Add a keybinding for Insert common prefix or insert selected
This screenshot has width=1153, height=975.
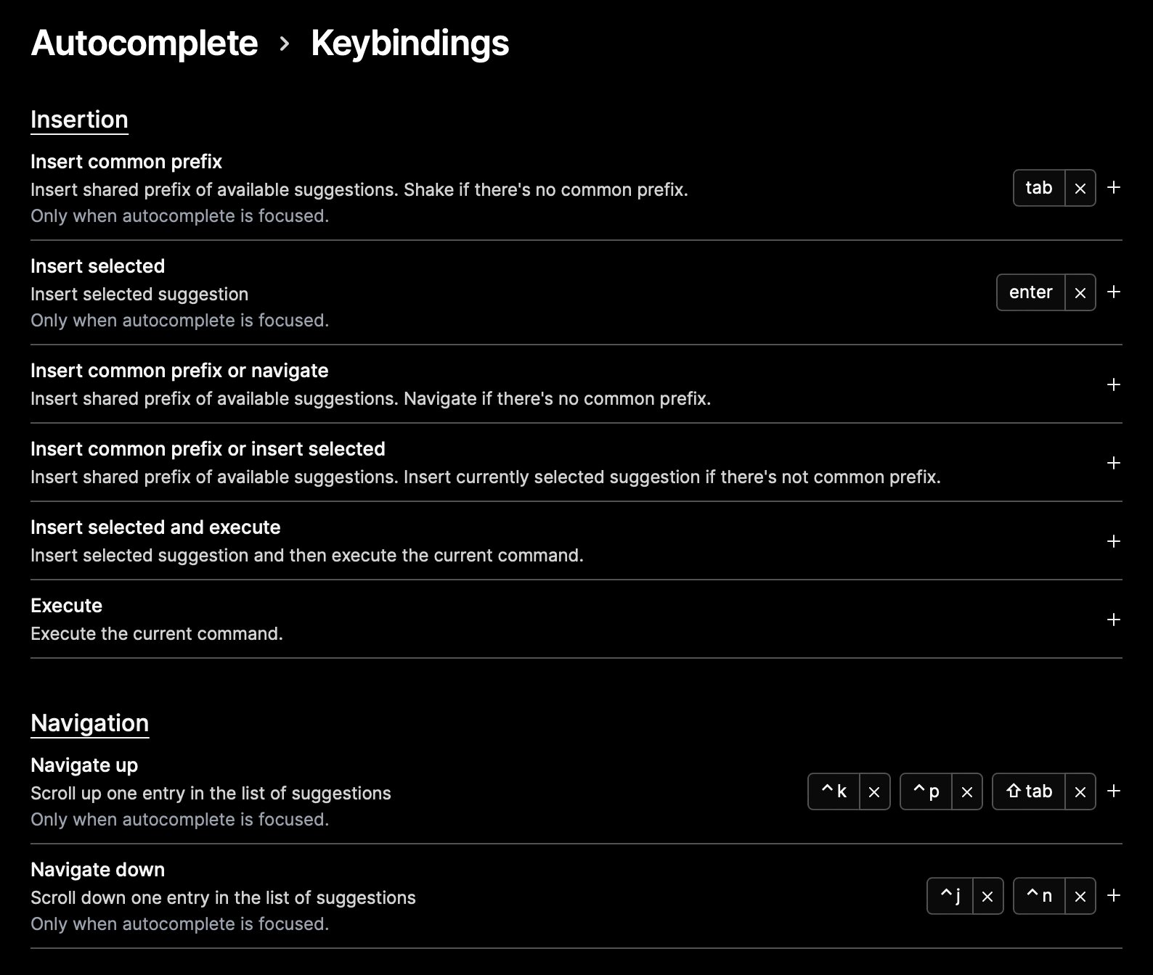(1113, 463)
